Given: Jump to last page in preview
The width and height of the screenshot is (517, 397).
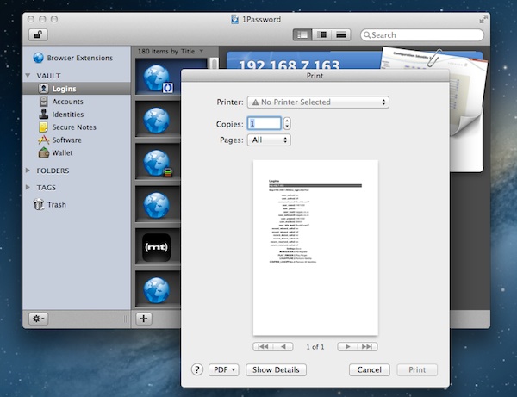Looking at the screenshot, I should click(367, 346).
